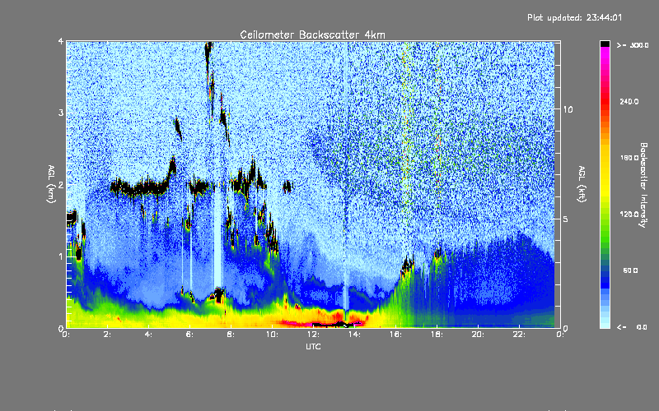
Task: Click the '2:' UTC tick label
Action: coord(108,335)
